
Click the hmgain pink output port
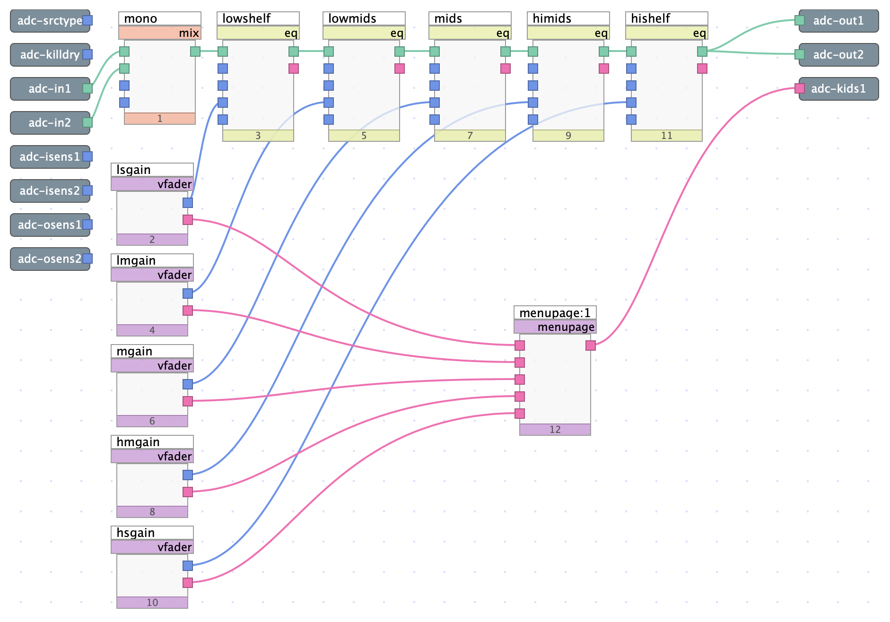[188, 492]
